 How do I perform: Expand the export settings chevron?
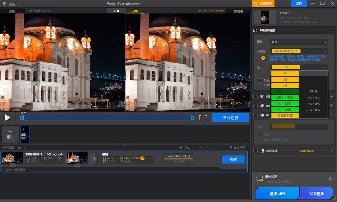pos(330,179)
